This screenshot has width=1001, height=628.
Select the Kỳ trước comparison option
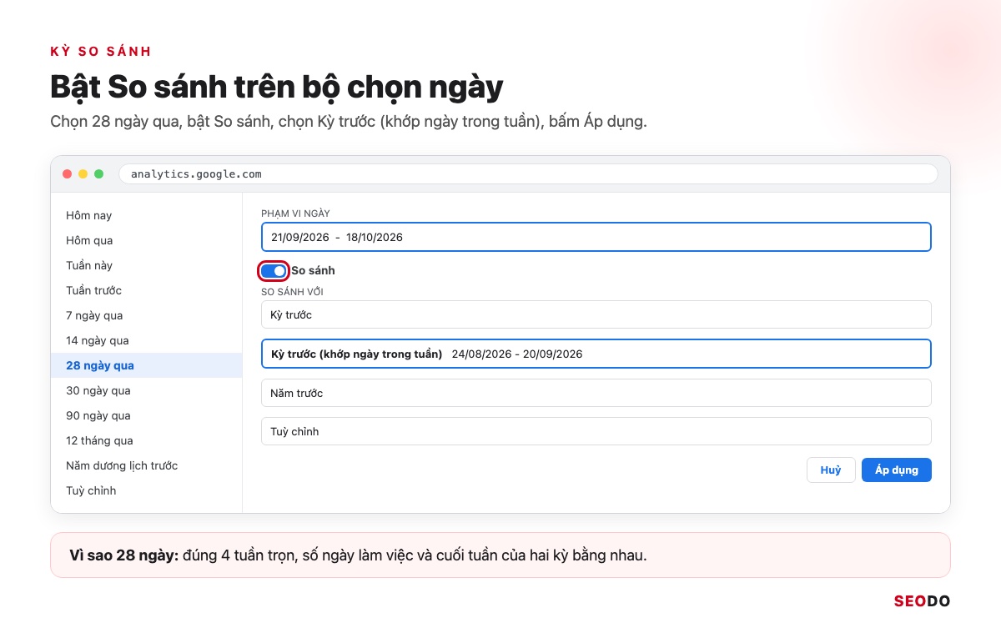(596, 314)
